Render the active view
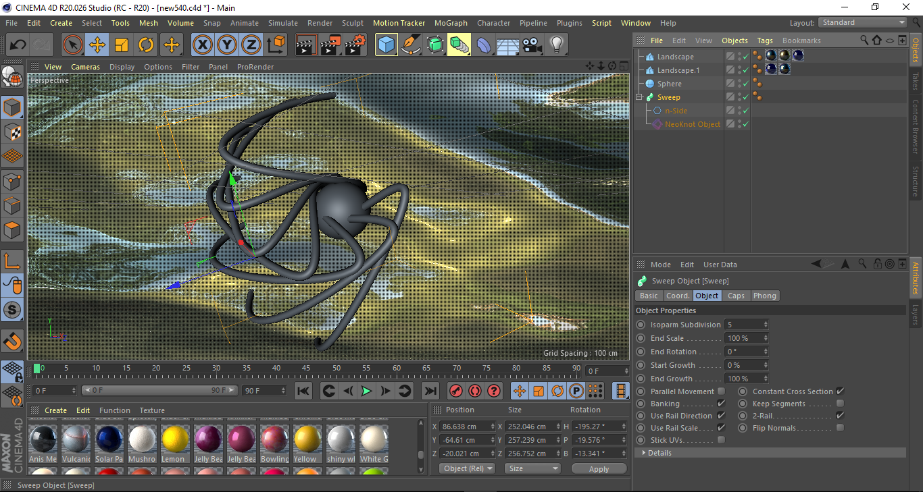 pyautogui.click(x=306, y=45)
